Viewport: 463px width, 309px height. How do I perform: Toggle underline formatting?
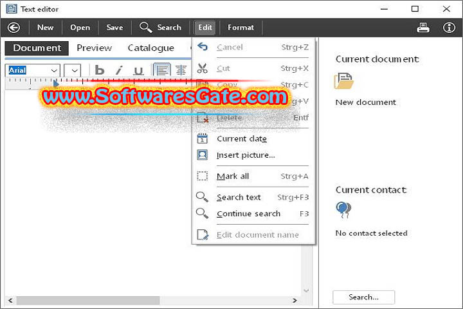[x=138, y=70]
